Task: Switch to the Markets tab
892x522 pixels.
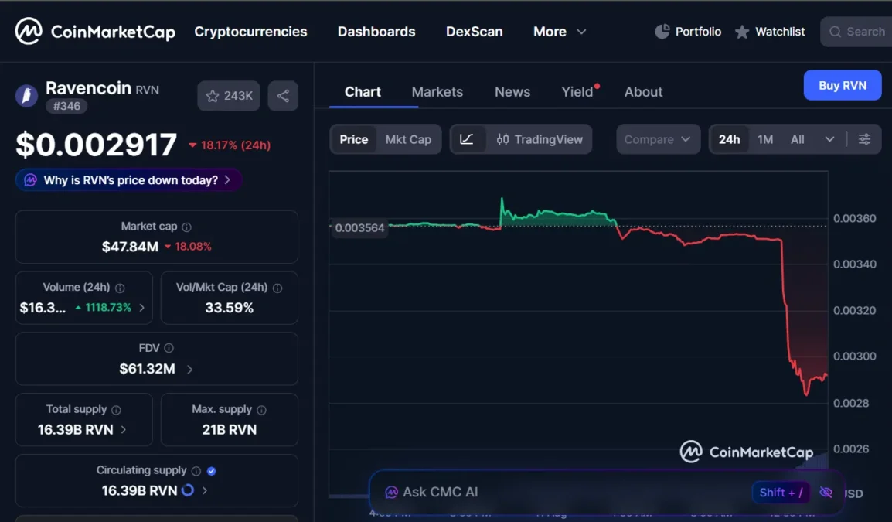Action: coord(437,92)
